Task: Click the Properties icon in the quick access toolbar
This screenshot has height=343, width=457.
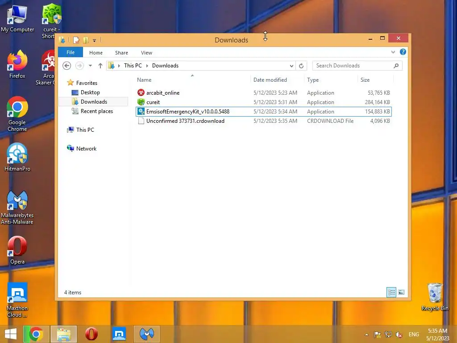Action: point(76,40)
